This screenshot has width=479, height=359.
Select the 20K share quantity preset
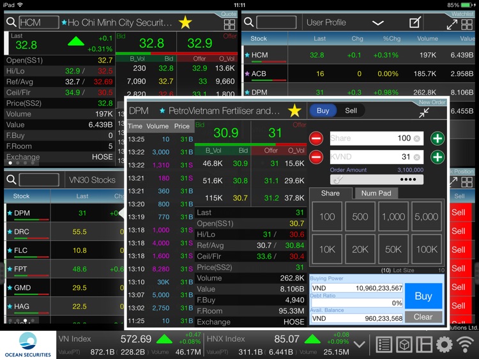360,249
